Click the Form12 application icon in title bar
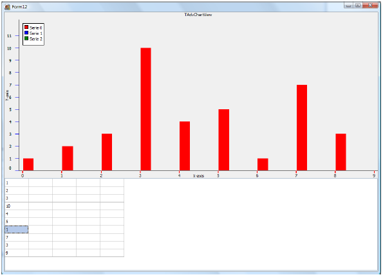Screen dimensions: 383x277 coord(7,7)
